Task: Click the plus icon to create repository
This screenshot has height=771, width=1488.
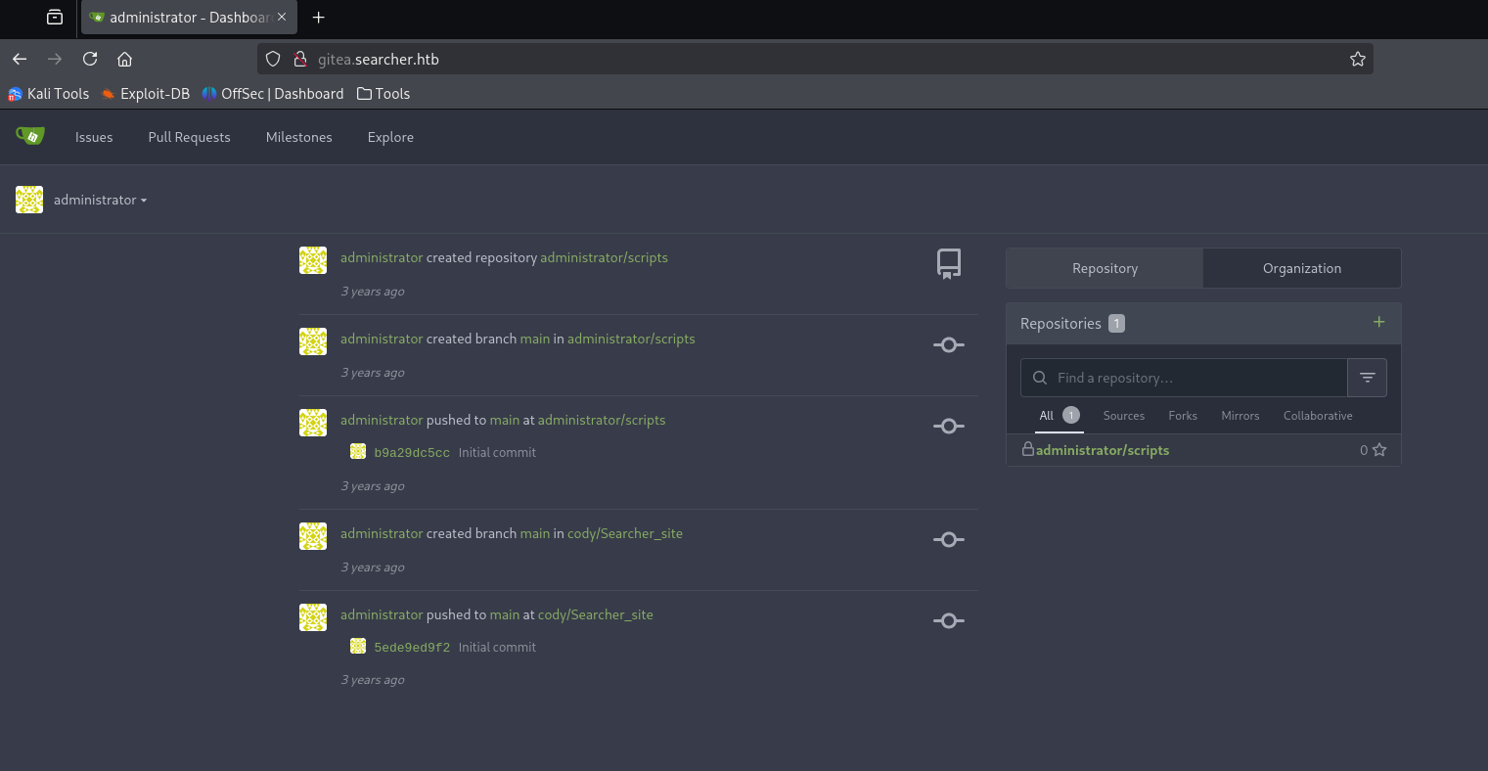Action: pyautogui.click(x=1378, y=322)
